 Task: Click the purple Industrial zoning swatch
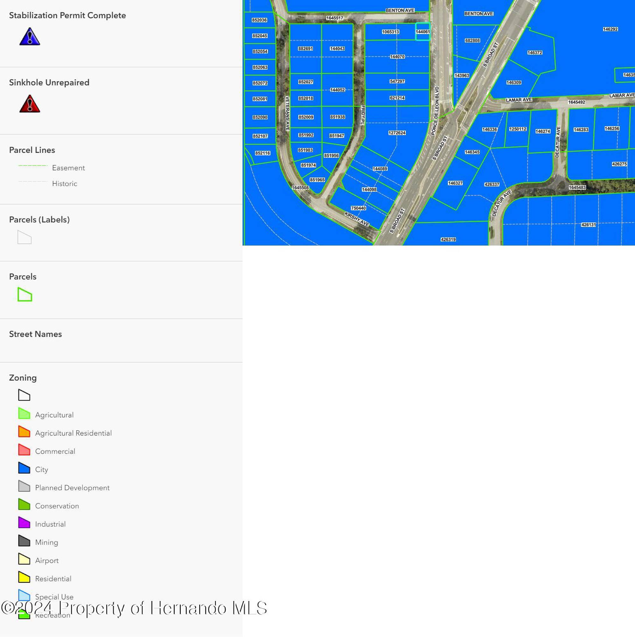click(x=24, y=523)
